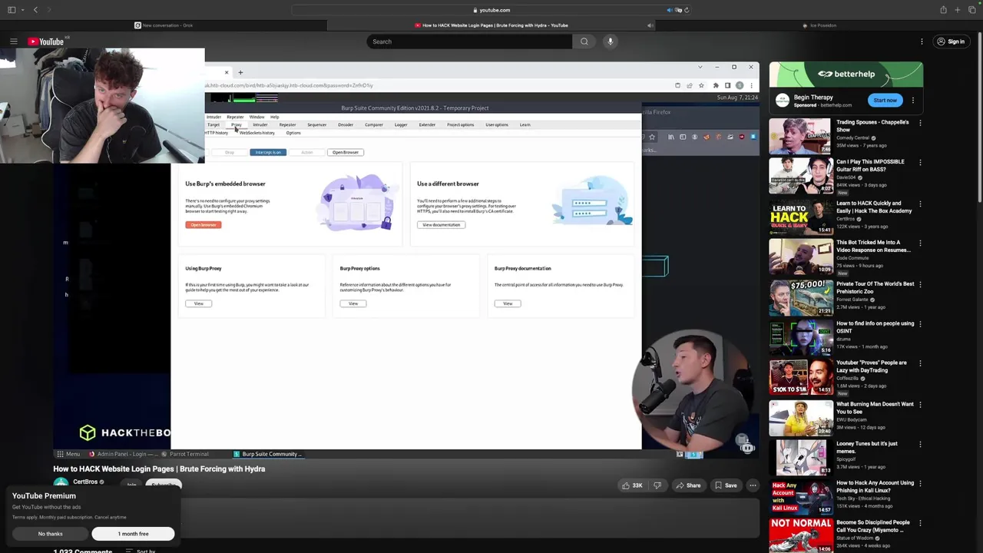
Task: Reload the page with Safari's refresh icon
Action: (x=686, y=10)
